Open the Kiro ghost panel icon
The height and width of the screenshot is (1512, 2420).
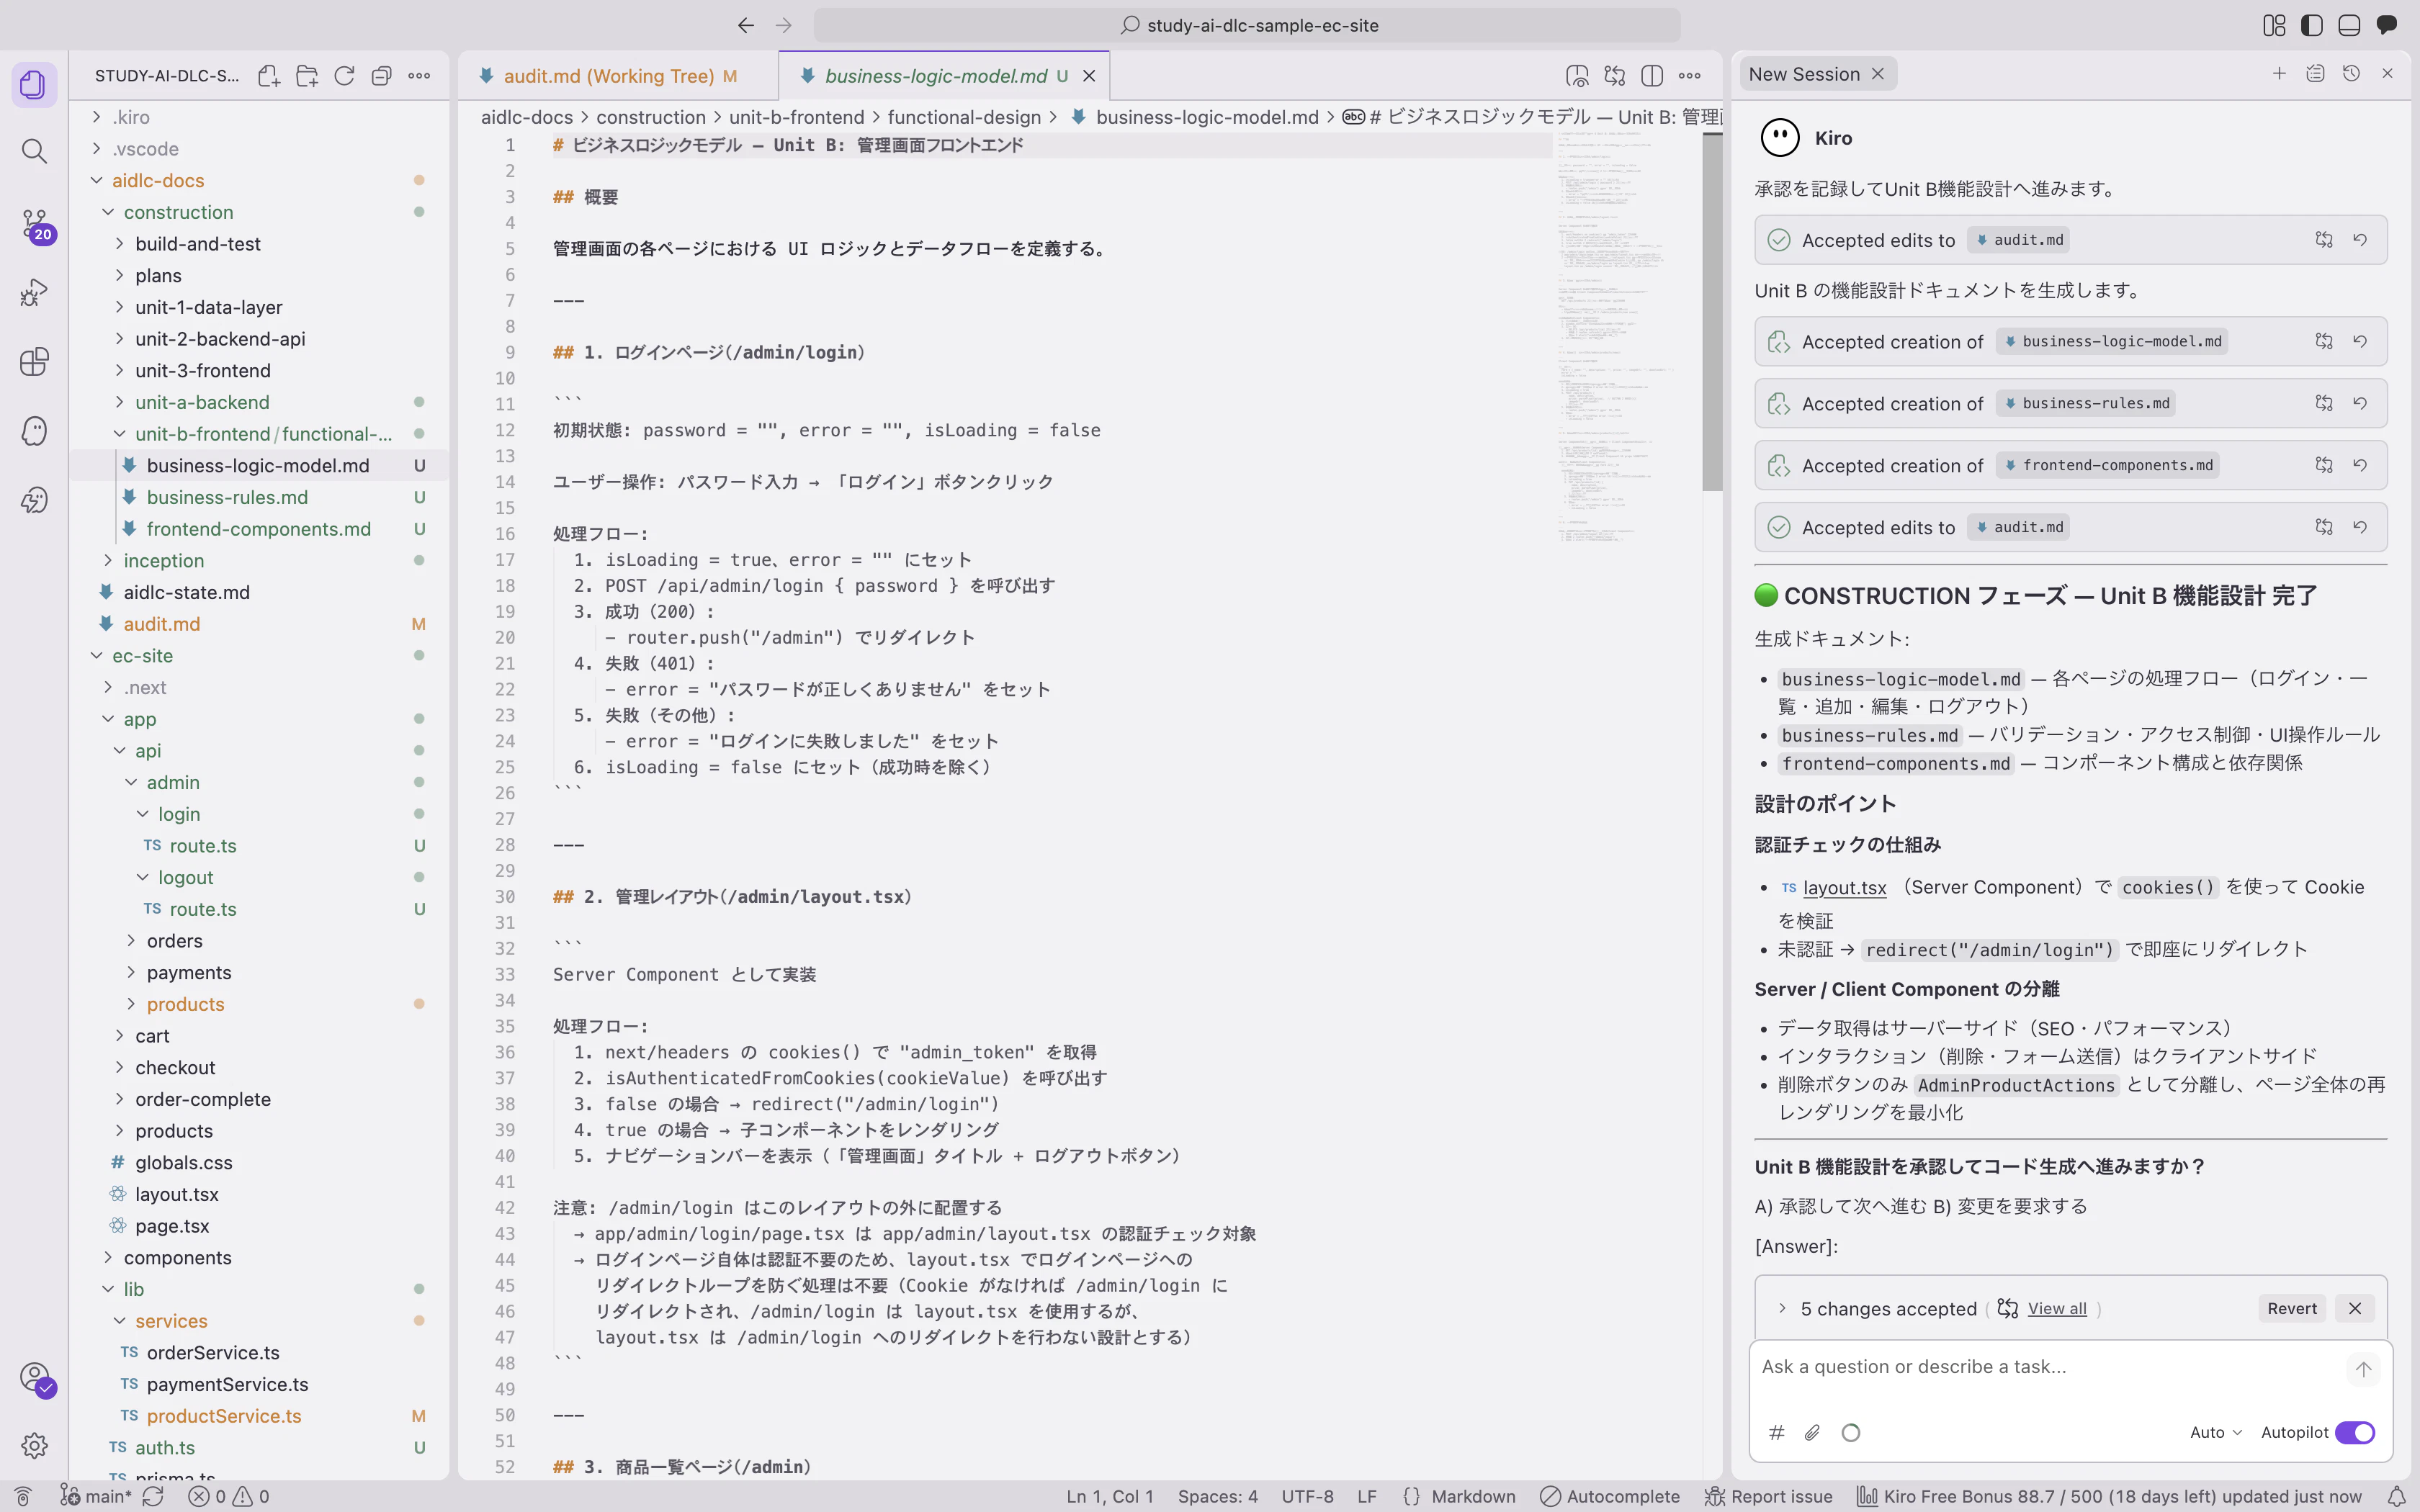click(34, 431)
